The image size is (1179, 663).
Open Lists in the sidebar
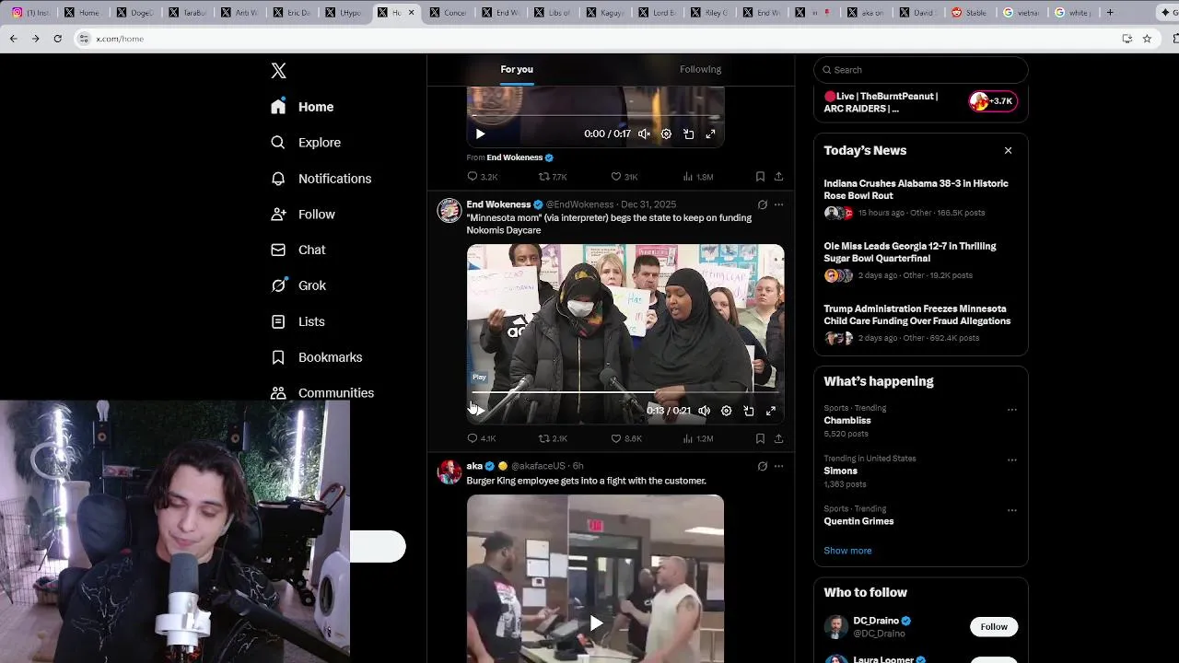click(x=298, y=321)
